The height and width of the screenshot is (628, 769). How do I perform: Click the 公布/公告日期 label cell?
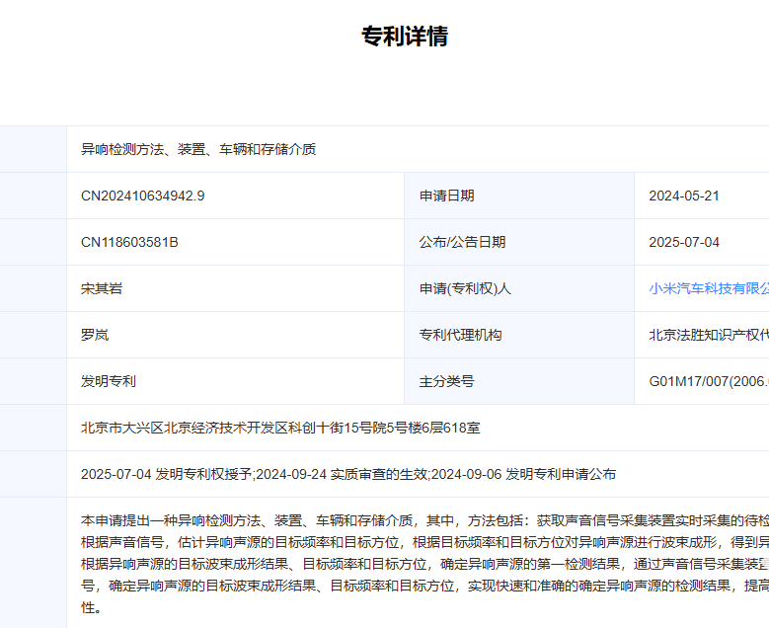point(463,242)
